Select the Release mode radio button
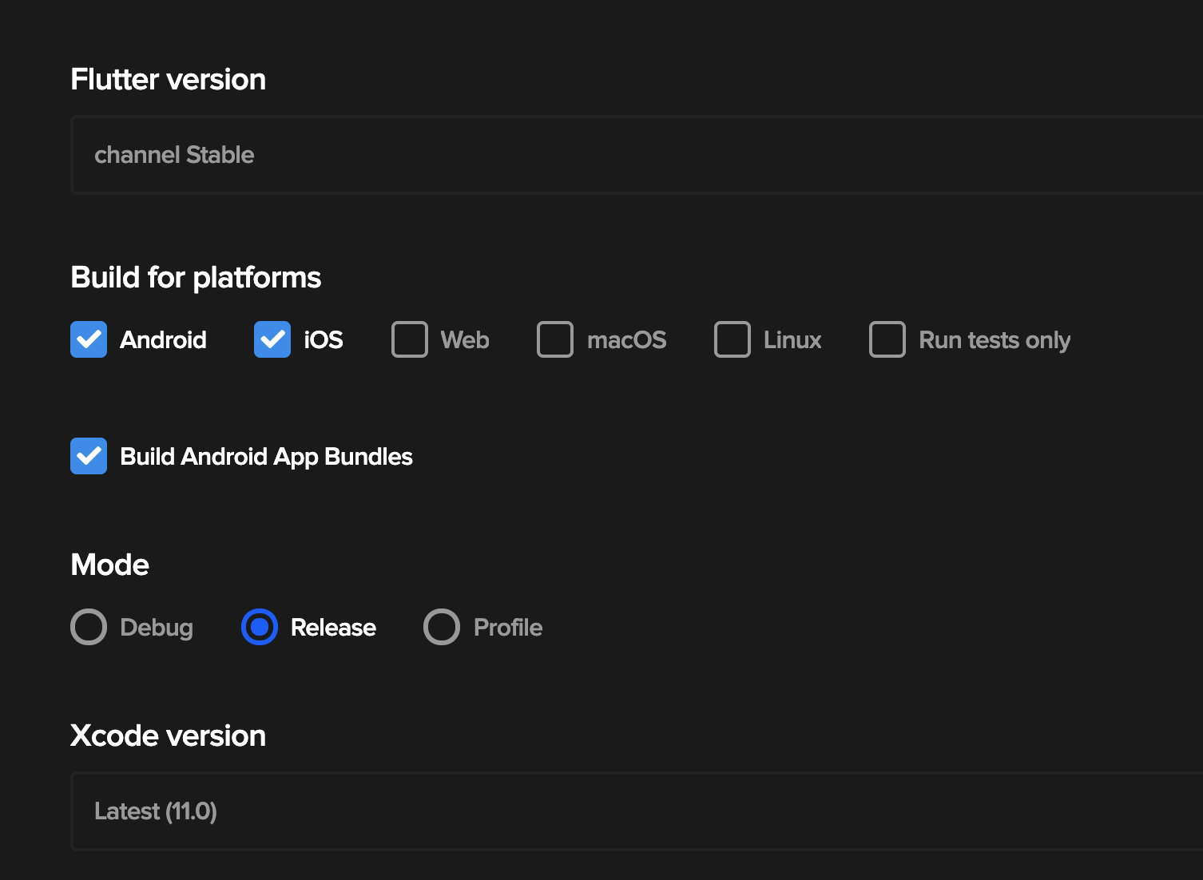The height and width of the screenshot is (880, 1203). [x=260, y=627]
